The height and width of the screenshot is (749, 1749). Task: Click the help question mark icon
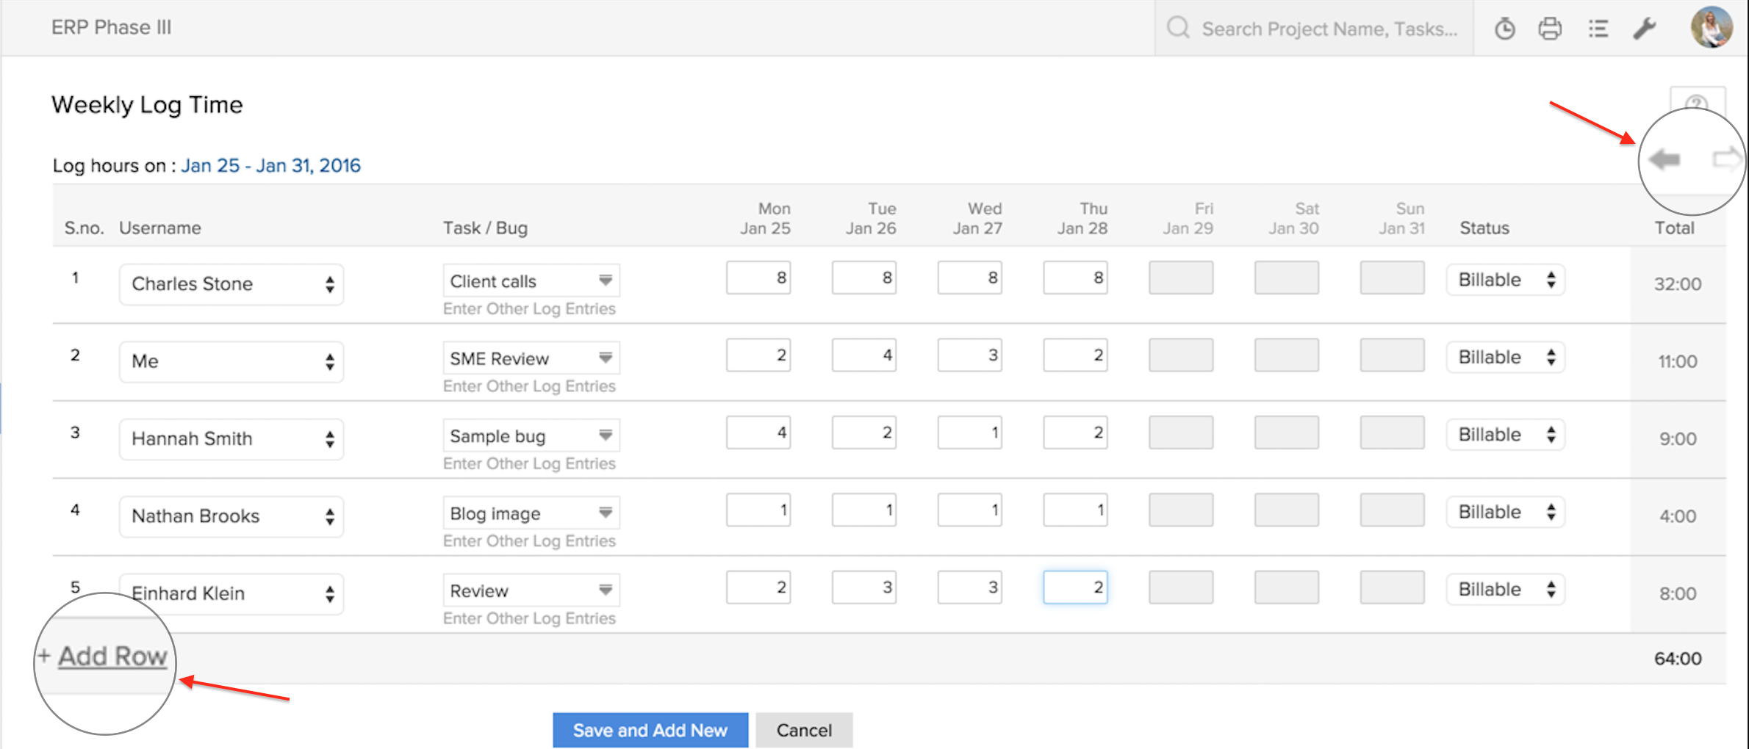pyautogui.click(x=1696, y=103)
